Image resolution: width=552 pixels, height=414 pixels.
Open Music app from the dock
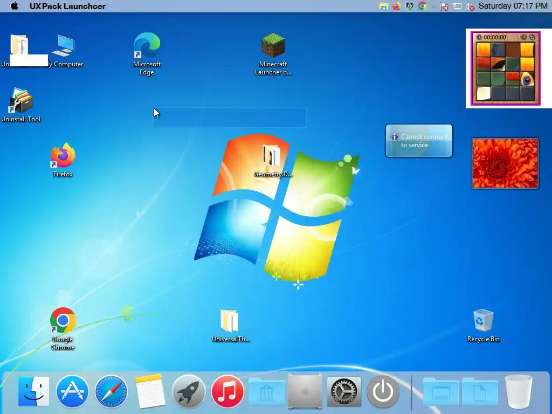coord(227,391)
